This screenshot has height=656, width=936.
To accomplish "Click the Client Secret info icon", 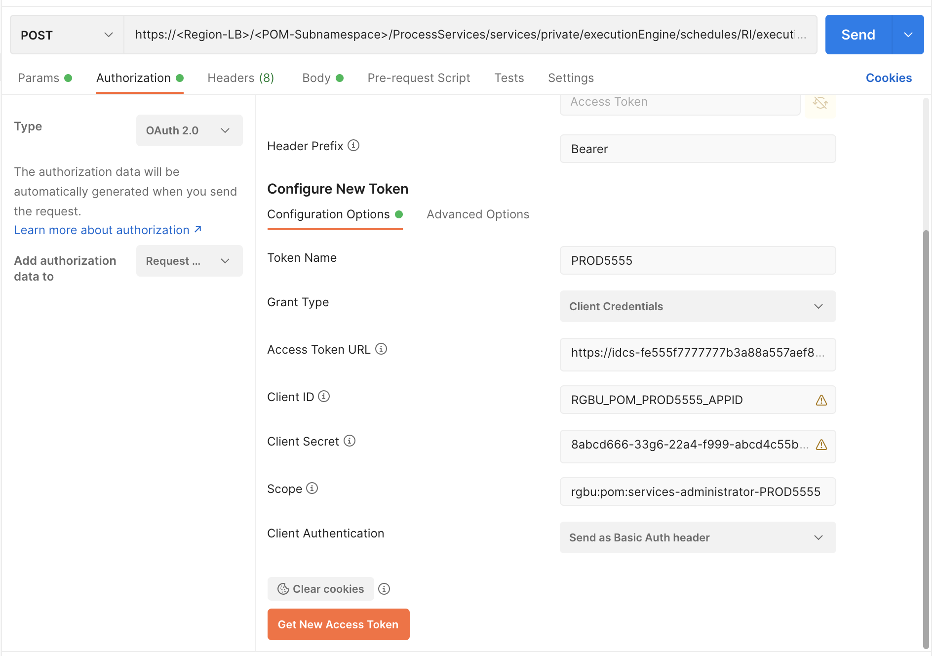I will (x=349, y=441).
